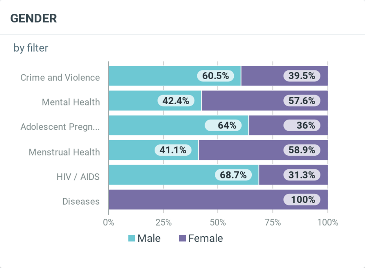
Task: Select the Crime and Violence category label
Action: pos(60,78)
